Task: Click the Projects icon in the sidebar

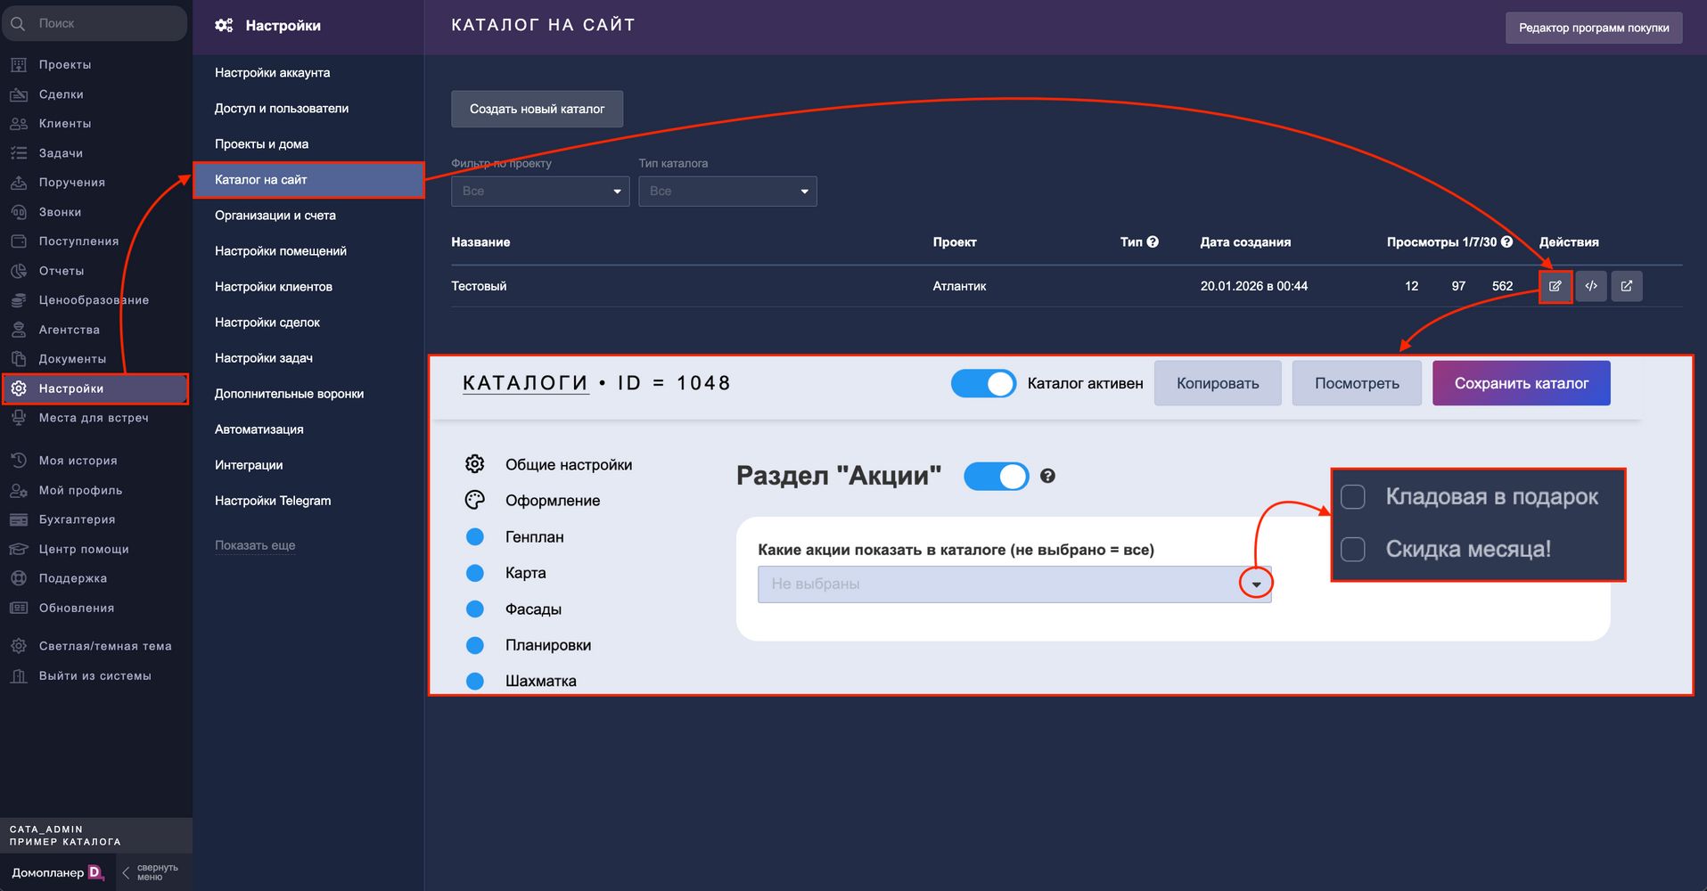Action: [19, 64]
